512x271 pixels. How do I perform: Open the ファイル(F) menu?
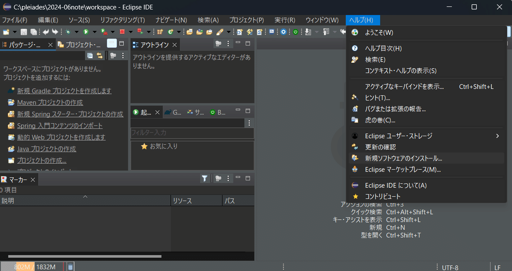(x=15, y=20)
